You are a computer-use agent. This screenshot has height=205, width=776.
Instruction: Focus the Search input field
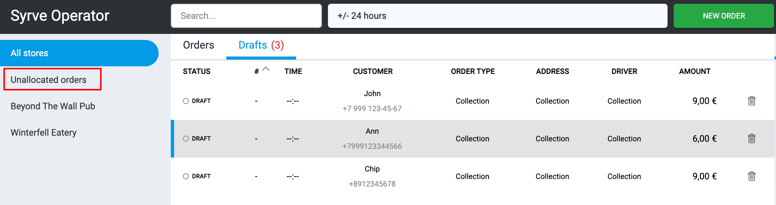pyautogui.click(x=246, y=16)
